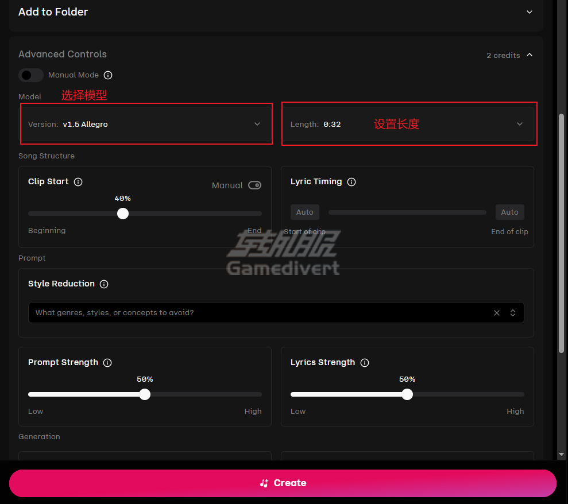Image resolution: width=568 pixels, height=504 pixels.
Task: Show Manual Mode info tooltip icon
Action: click(108, 75)
